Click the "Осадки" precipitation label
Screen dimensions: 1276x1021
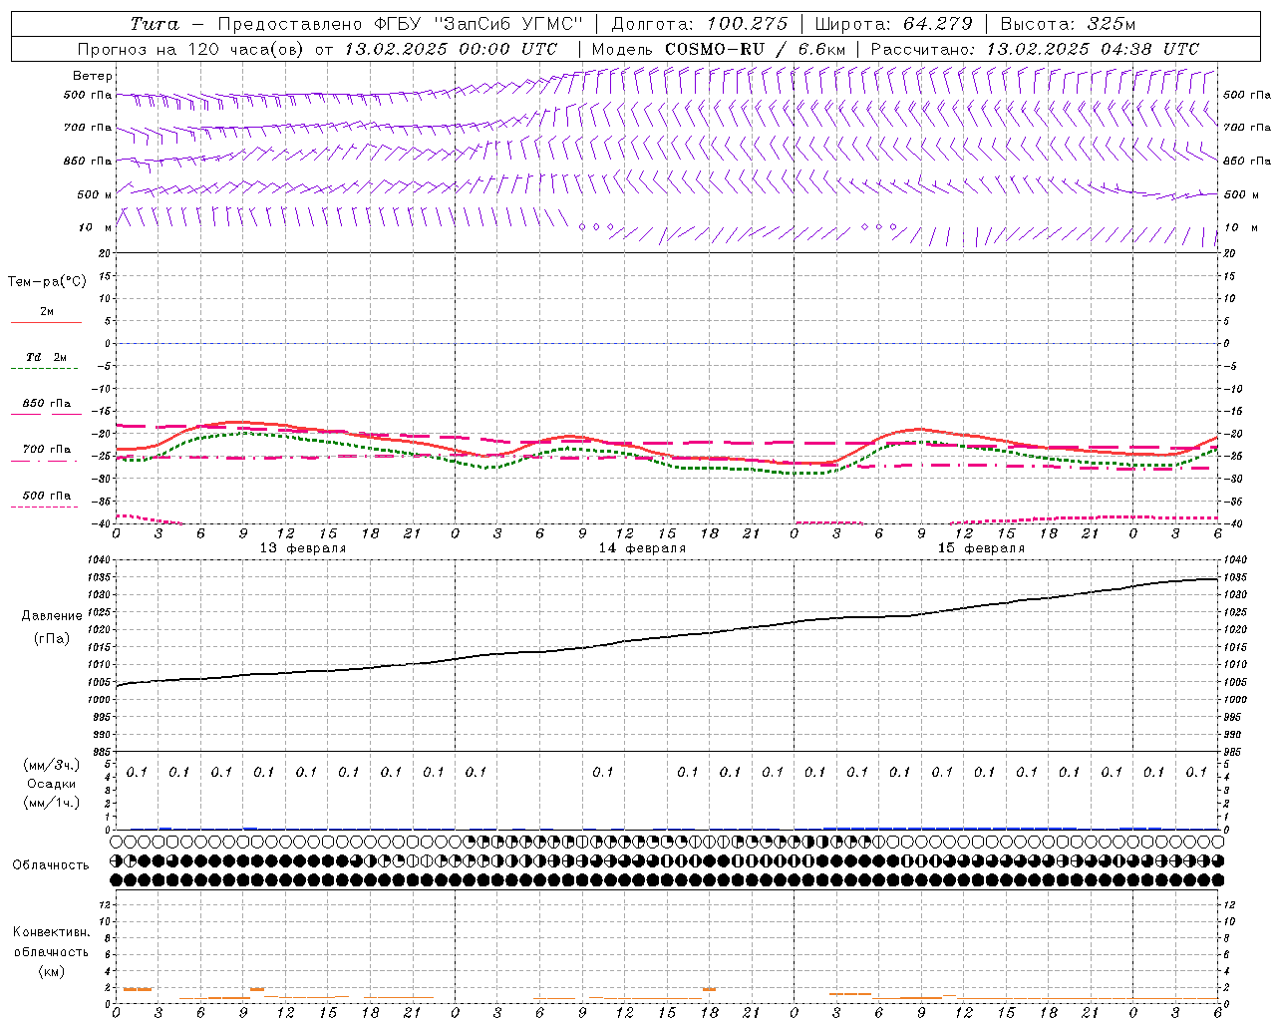52,784
